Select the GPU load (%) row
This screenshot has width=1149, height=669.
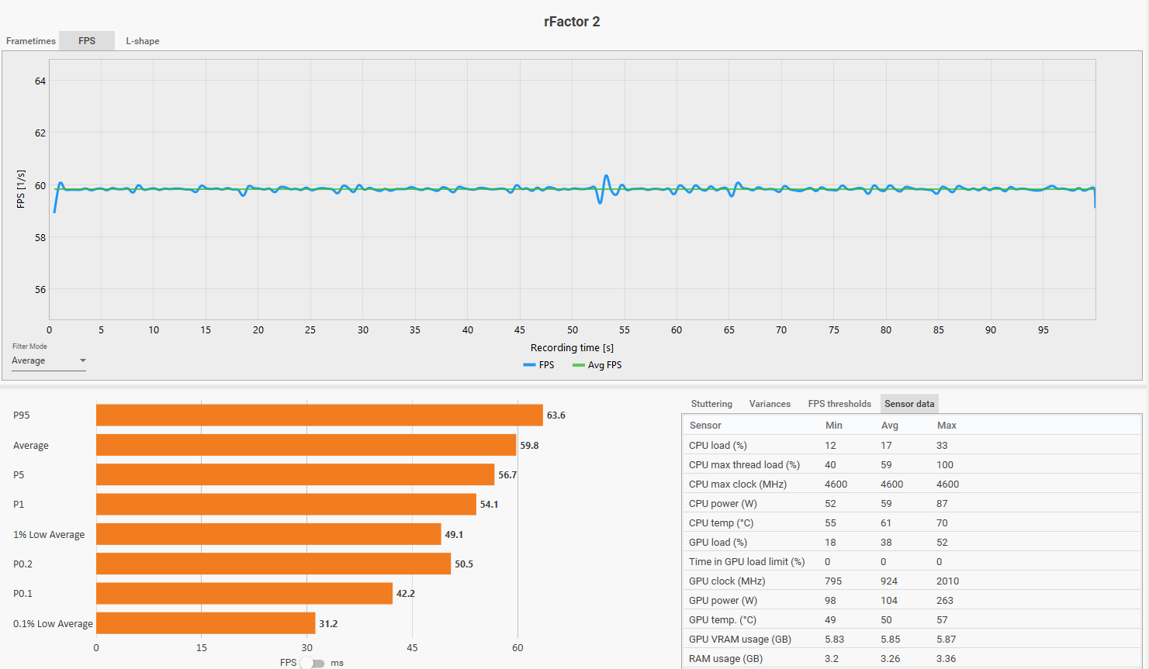tap(912, 542)
